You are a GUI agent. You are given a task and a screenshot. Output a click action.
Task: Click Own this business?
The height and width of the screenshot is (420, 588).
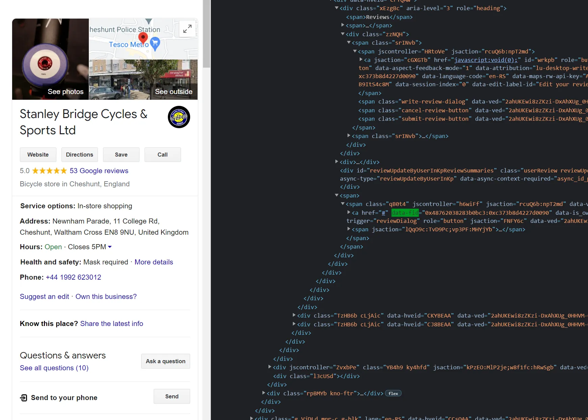[x=106, y=297]
